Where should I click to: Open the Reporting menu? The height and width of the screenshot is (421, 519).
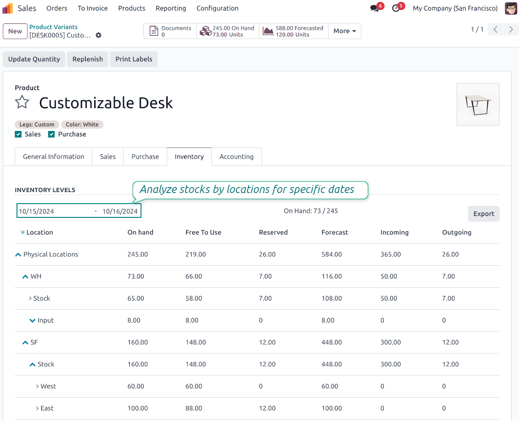coord(171,8)
